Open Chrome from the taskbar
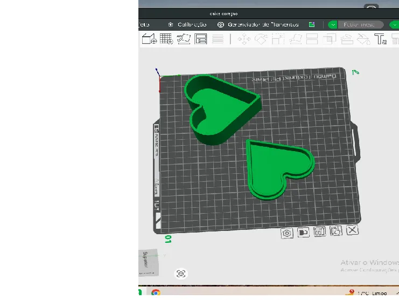The image size is (399, 300). [156, 292]
